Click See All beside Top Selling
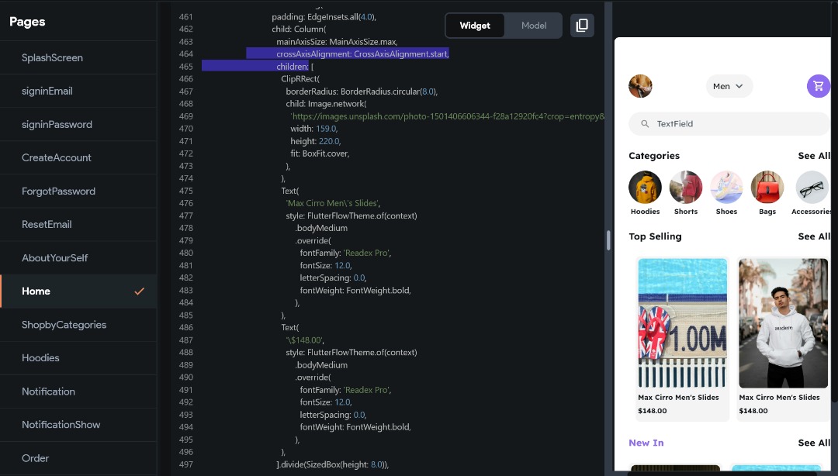Screen dimensions: 838x476 point(813,236)
